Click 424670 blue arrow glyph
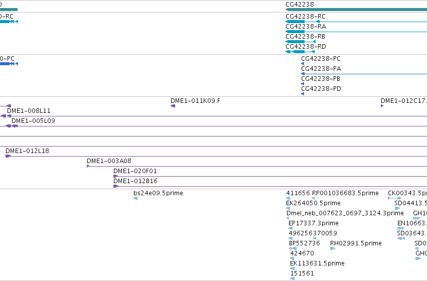The width and height of the screenshot is (427, 281). click(x=292, y=259)
